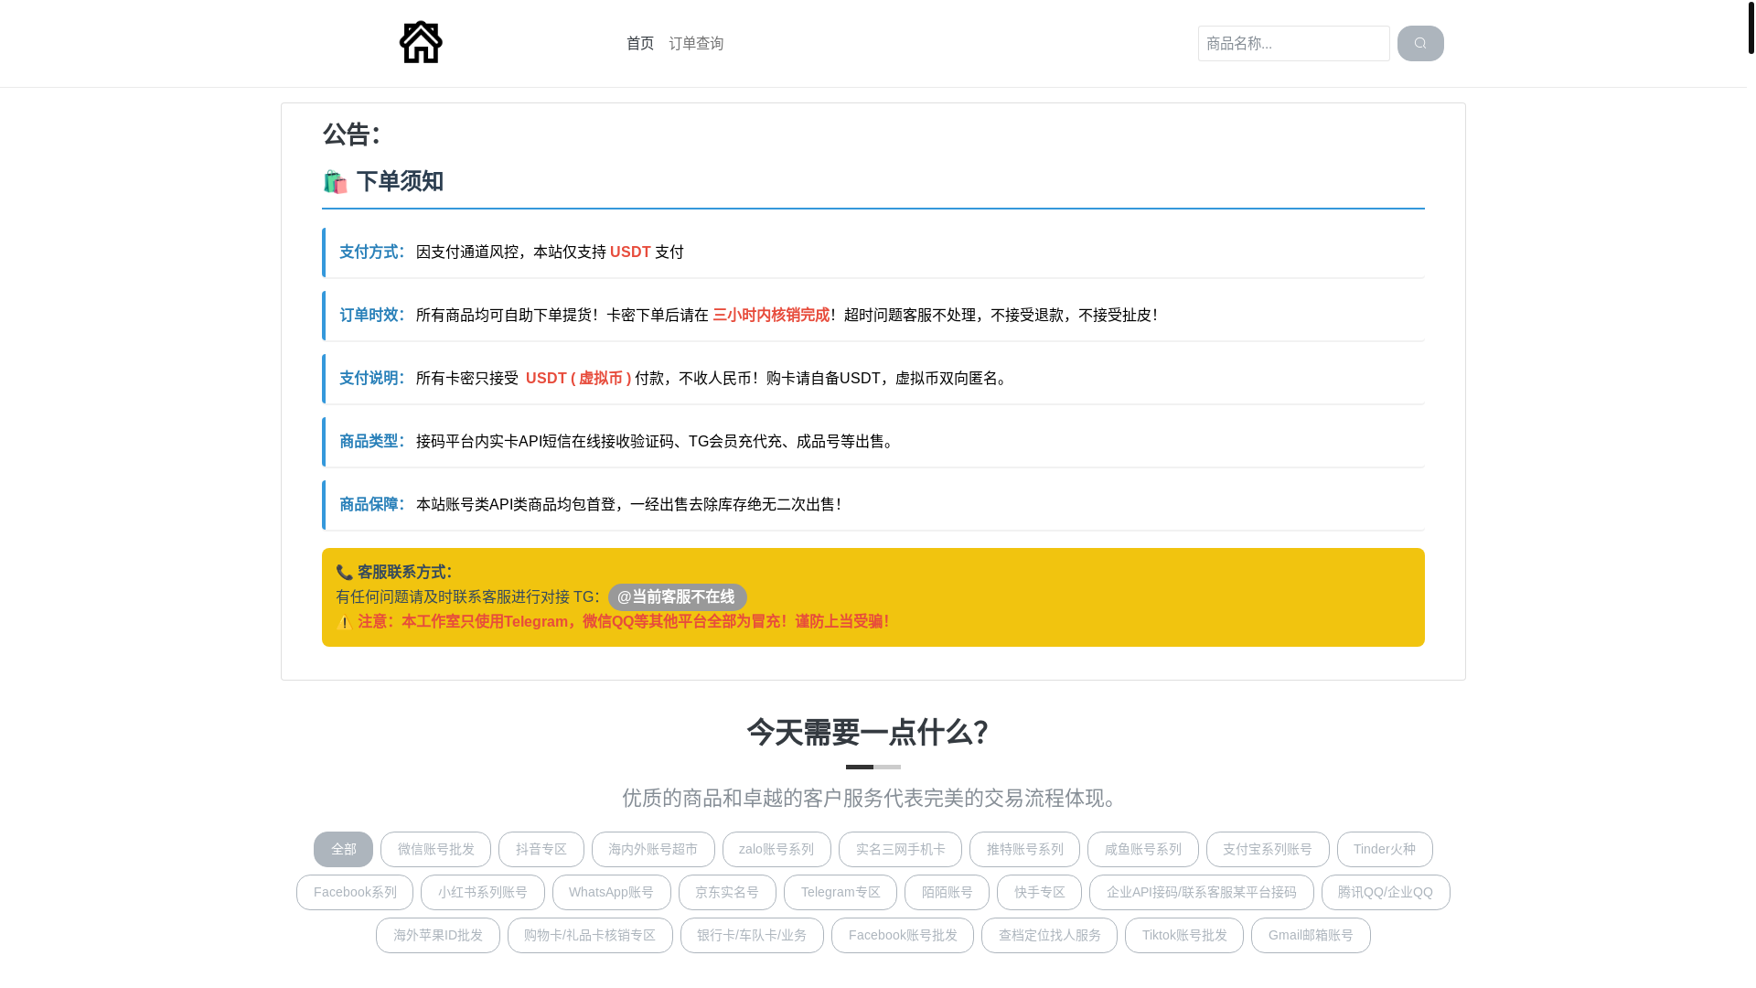Open the 首页 nav link
Image resolution: width=1756 pixels, height=988 pixels.
point(640,43)
